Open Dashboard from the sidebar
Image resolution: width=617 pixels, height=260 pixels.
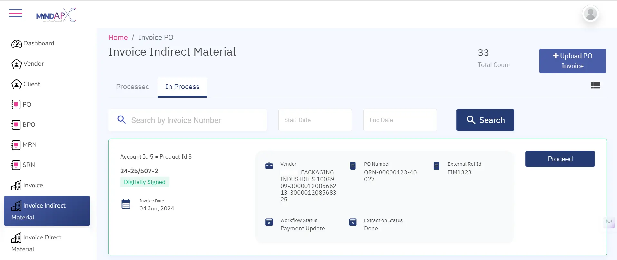coord(33,43)
